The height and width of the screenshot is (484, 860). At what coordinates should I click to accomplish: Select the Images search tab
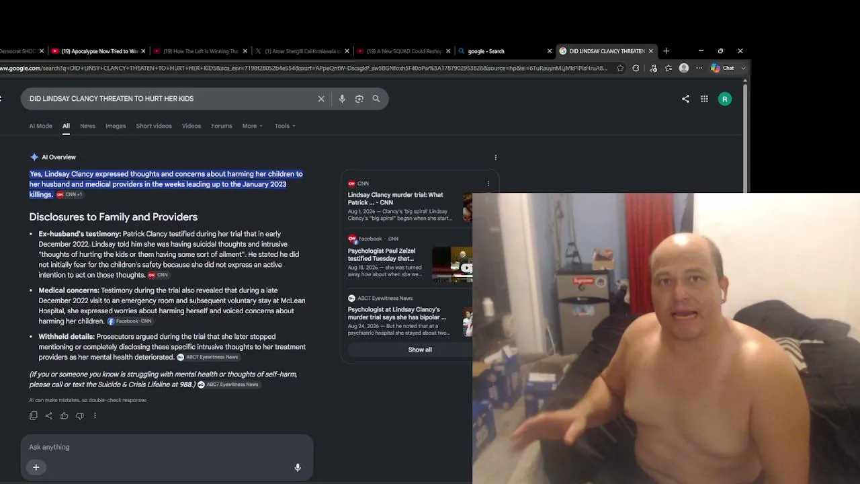116,126
